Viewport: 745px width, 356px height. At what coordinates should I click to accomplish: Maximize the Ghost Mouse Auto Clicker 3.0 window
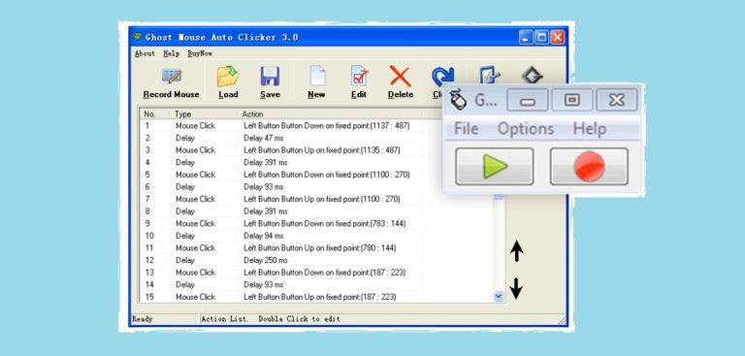click(x=541, y=37)
